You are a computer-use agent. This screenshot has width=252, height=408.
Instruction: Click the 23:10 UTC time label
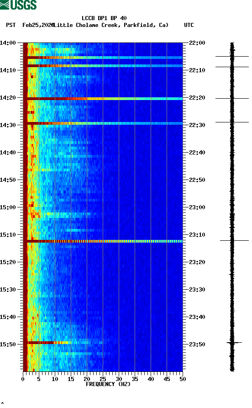197,234
